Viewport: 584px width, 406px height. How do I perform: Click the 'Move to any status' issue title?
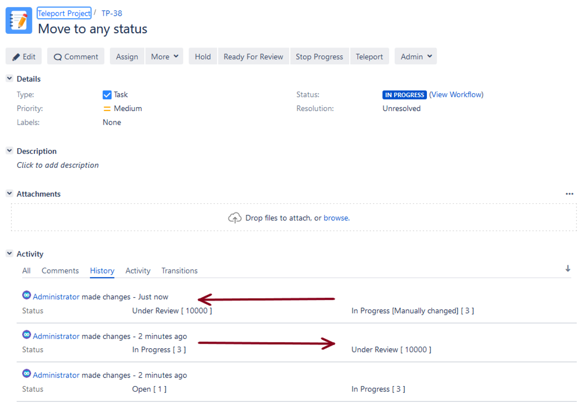point(93,28)
